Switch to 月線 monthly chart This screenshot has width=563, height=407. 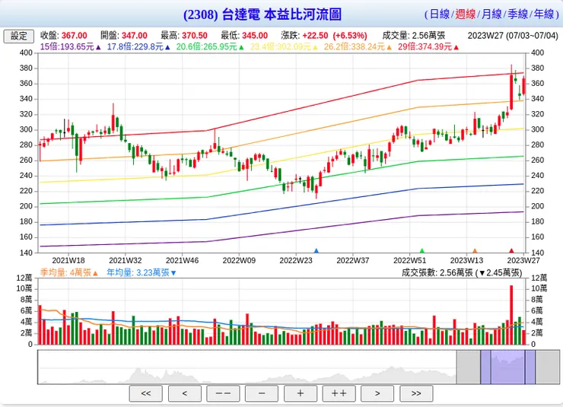tap(491, 14)
